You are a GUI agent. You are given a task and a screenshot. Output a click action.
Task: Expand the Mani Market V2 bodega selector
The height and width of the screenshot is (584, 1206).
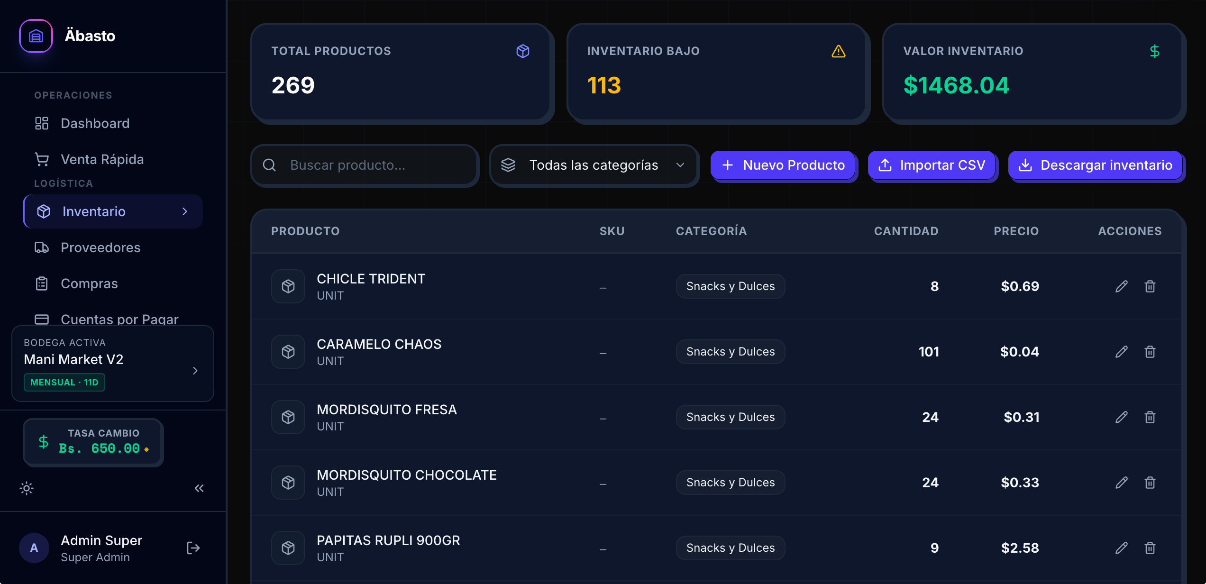[113, 364]
